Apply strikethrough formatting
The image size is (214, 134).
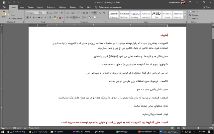point(39,17)
